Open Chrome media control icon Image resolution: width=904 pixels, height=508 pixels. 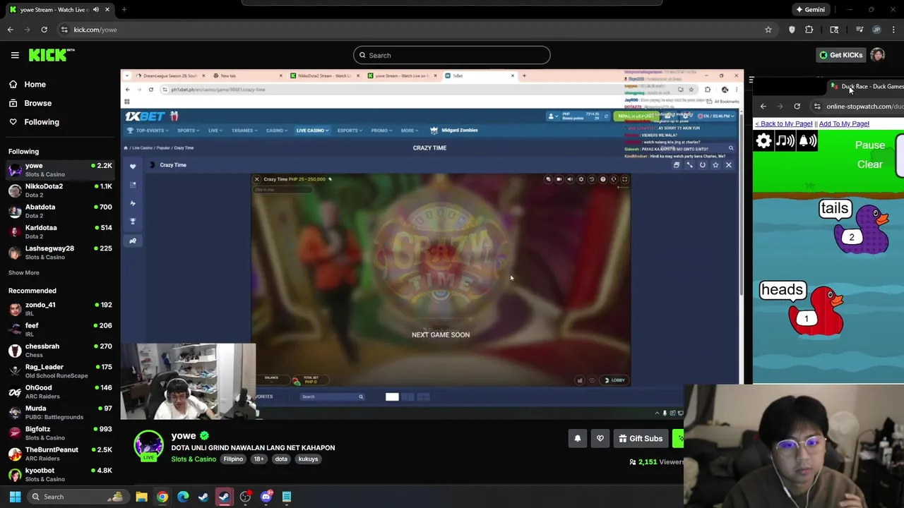click(x=860, y=30)
